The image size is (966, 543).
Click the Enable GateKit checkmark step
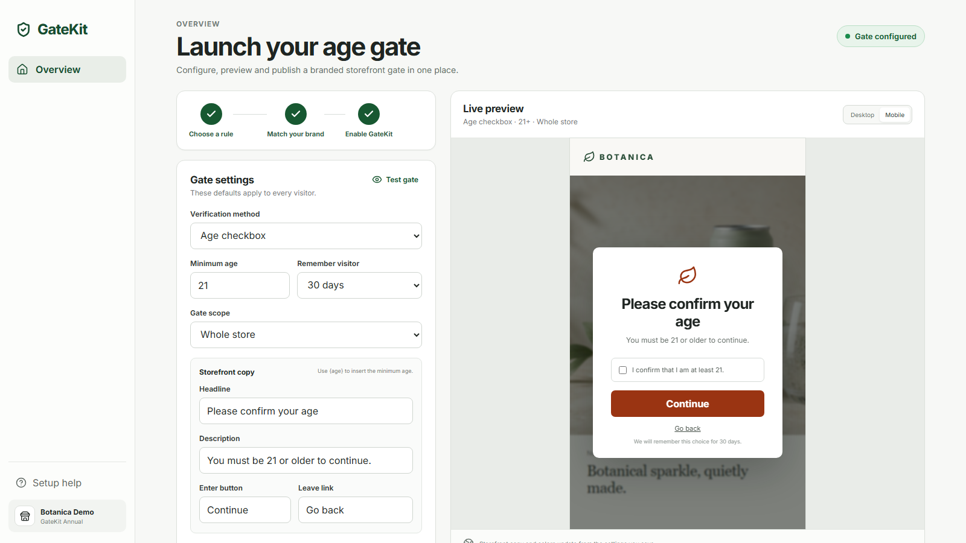point(369,114)
